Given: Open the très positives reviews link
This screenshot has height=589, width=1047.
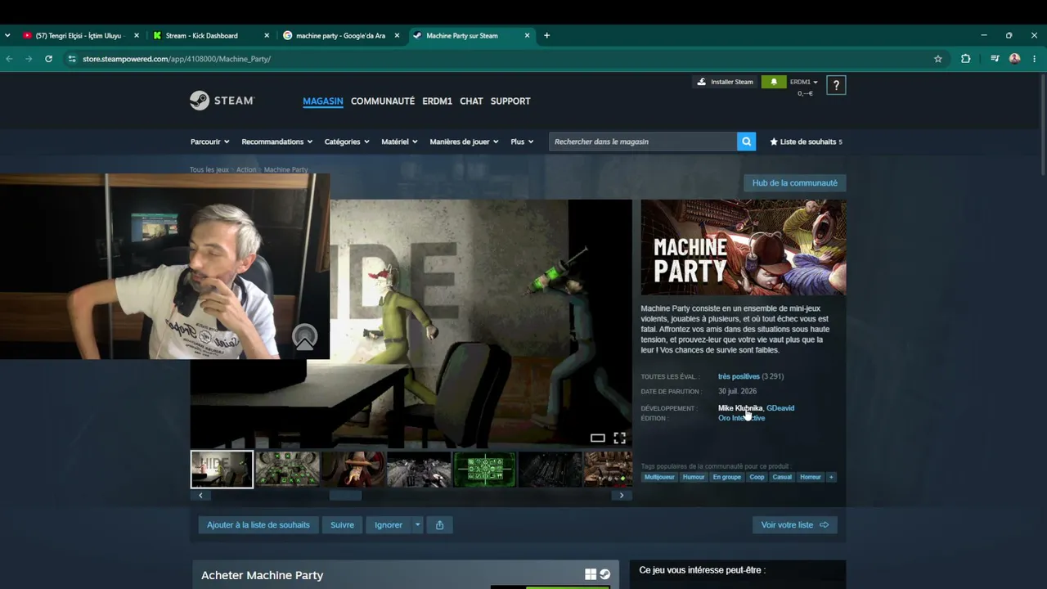Looking at the screenshot, I should click(739, 376).
